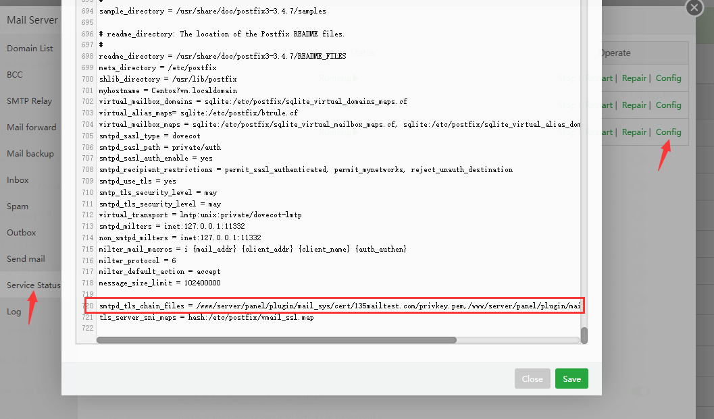714x419 pixels.
Task: Open the Log section
Action: click(x=14, y=312)
